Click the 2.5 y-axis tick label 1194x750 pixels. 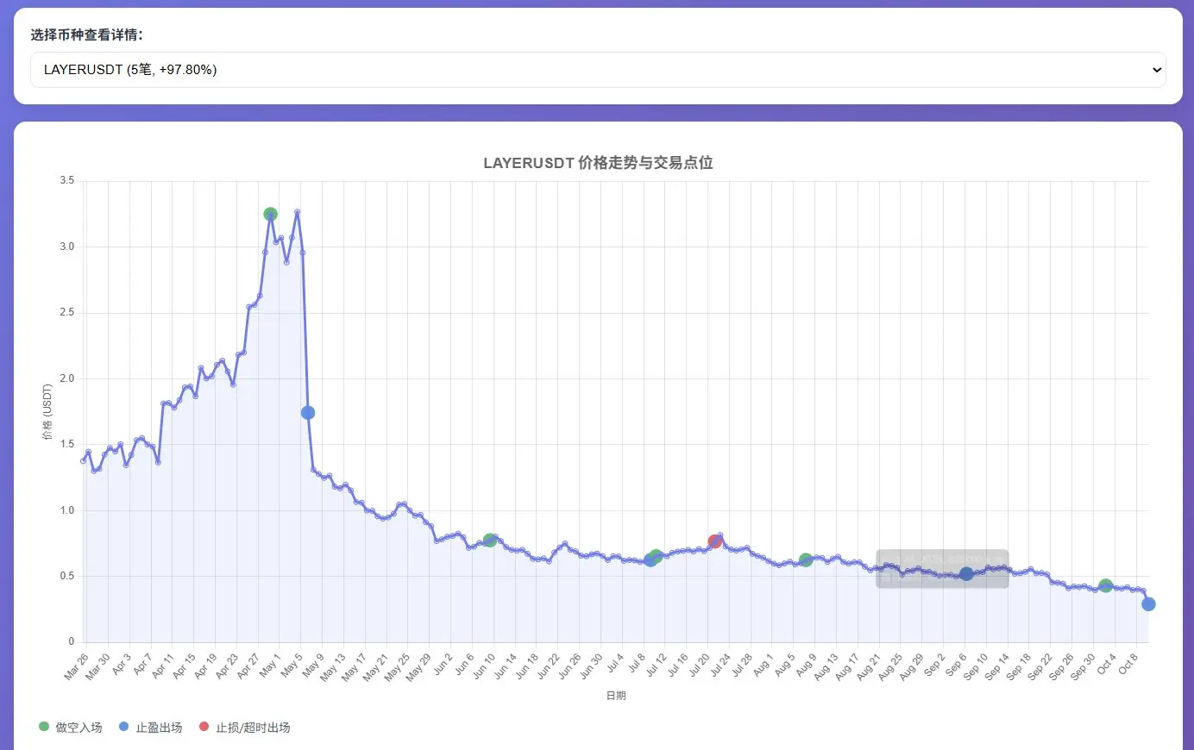pos(66,313)
